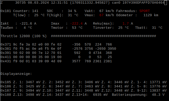Click the '0x431' row ID
This screenshot has height=101, width=169.
(6, 61)
